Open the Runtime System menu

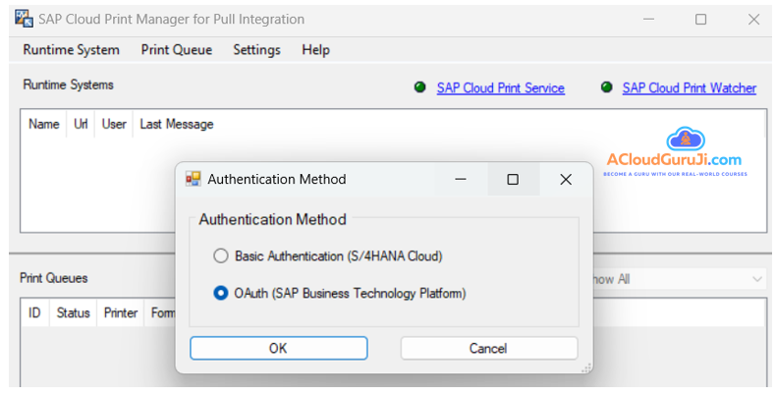(71, 50)
